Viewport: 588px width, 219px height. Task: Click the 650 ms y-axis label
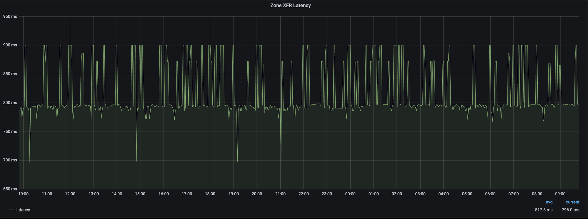(x=10, y=189)
